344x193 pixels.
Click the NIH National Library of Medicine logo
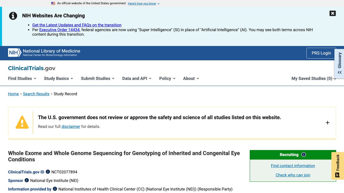(44, 53)
